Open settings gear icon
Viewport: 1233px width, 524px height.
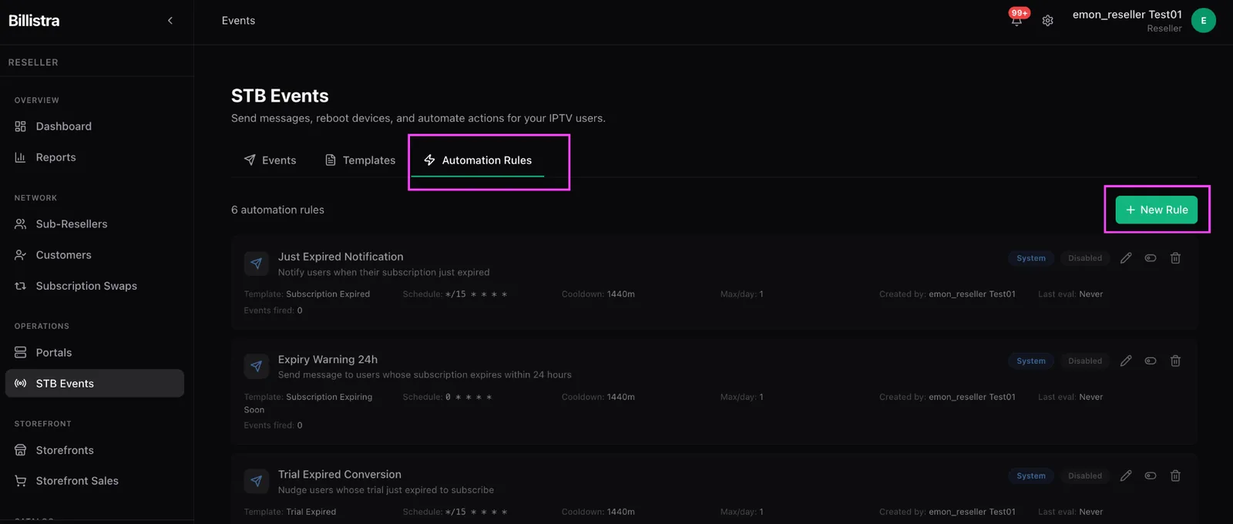click(1047, 21)
